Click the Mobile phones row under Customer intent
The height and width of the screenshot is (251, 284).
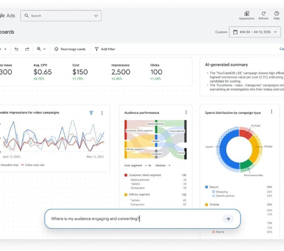pos(158,180)
